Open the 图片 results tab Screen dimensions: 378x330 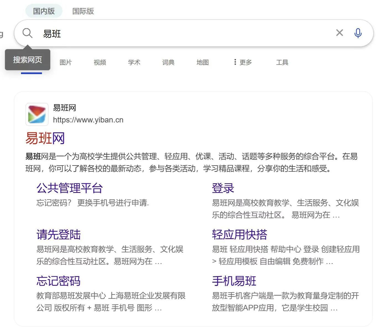point(65,62)
